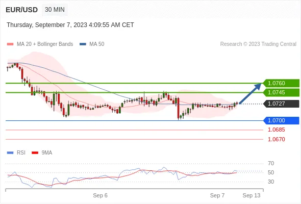Image resolution: width=301 pixels, height=204 pixels.
Task: Click the RSI 70 axis value
Action: (271, 163)
